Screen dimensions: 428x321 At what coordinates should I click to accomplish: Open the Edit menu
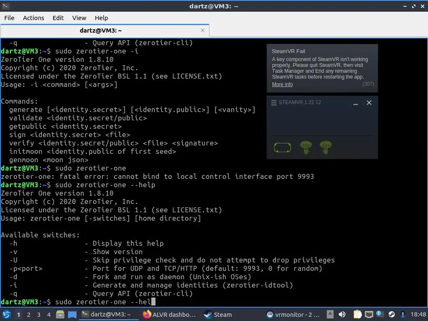tap(58, 18)
